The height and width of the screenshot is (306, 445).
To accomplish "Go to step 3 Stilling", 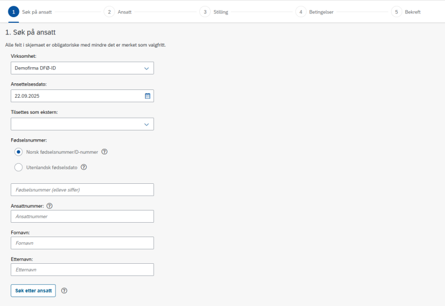I will pos(214,12).
